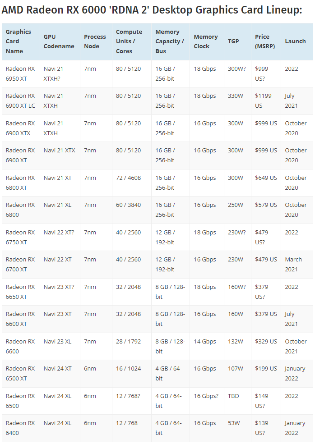Click the Graphics Card Name column header
The width and height of the screenshot is (315, 444).
click(x=19, y=41)
